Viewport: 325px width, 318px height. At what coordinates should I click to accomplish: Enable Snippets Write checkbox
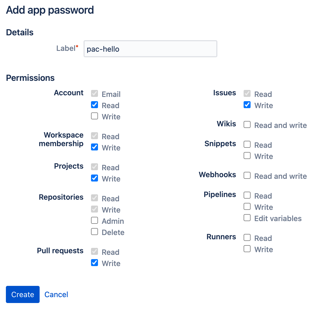[247, 156]
